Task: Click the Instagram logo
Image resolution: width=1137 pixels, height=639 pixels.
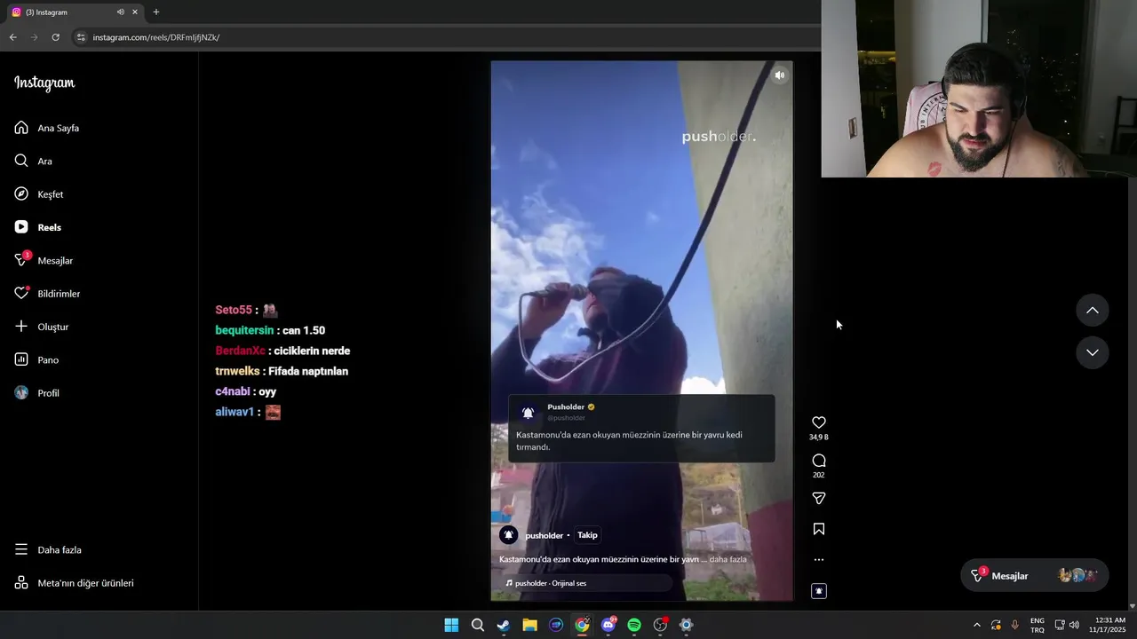Action: click(44, 83)
